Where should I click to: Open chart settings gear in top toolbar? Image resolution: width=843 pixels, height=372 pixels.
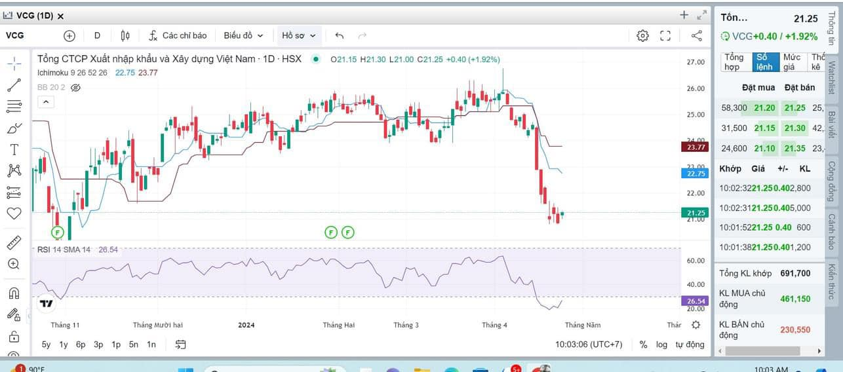pyautogui.click(x=642, y=35)
